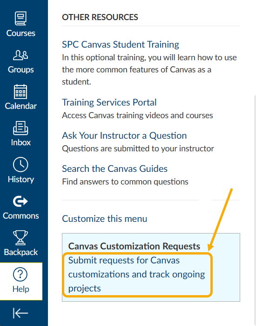Select the Help question mark icon
The width and height of the screenshot is (256, 326).
coord(20,275)
